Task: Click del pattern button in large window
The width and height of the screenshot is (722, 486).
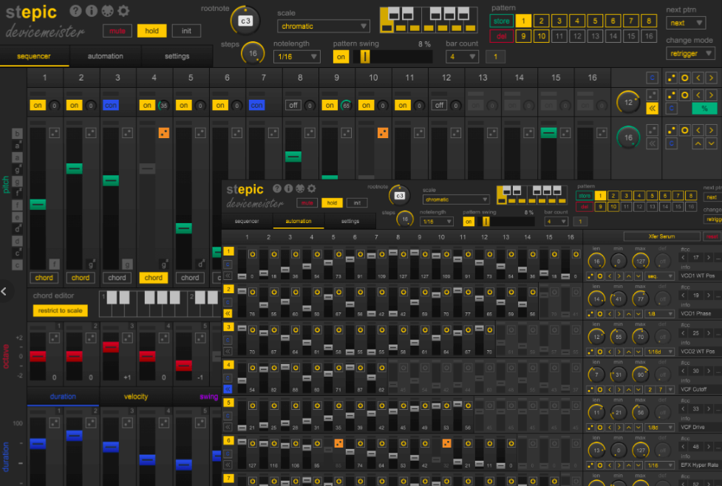Action: [502, 36]
